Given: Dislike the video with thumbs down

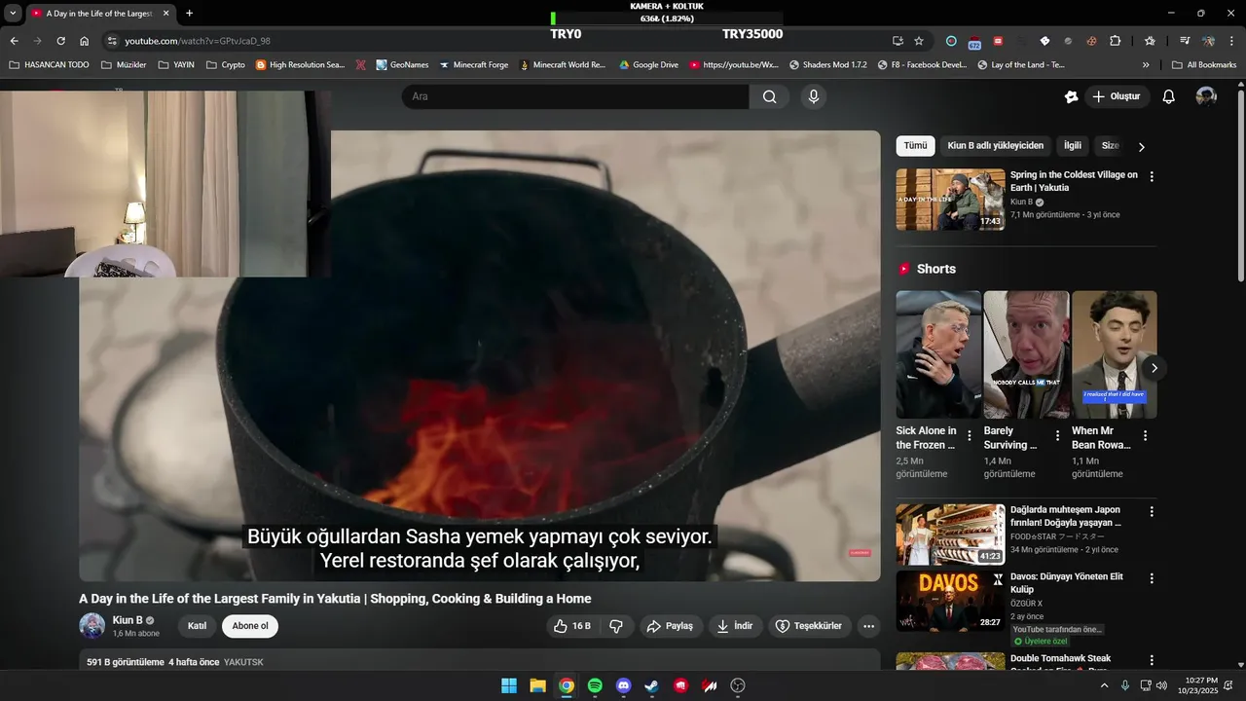Looking at the screenshot, I should coord(616,626).
